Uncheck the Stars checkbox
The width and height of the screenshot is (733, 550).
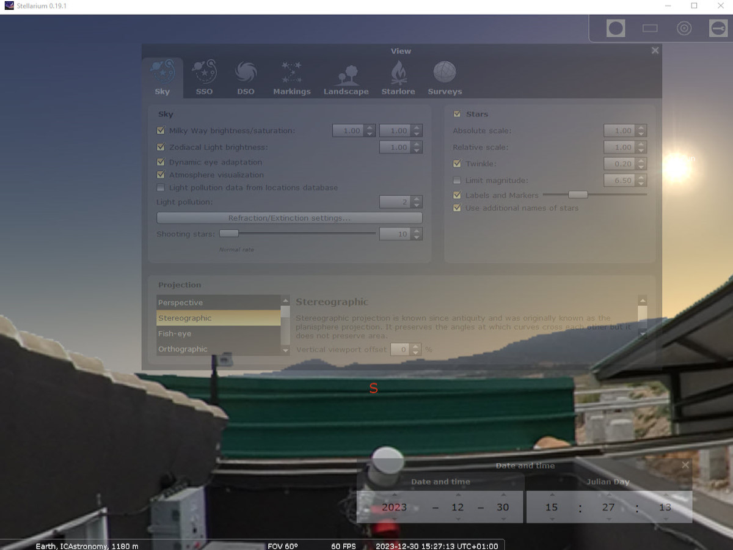point(457,114)
